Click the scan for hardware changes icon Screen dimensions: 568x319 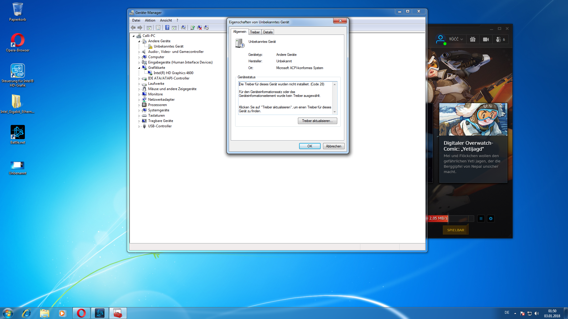183,28
